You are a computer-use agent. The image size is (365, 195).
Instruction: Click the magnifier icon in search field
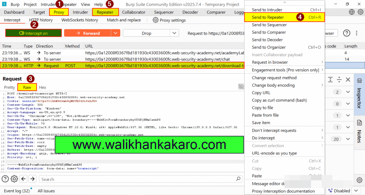238,179
